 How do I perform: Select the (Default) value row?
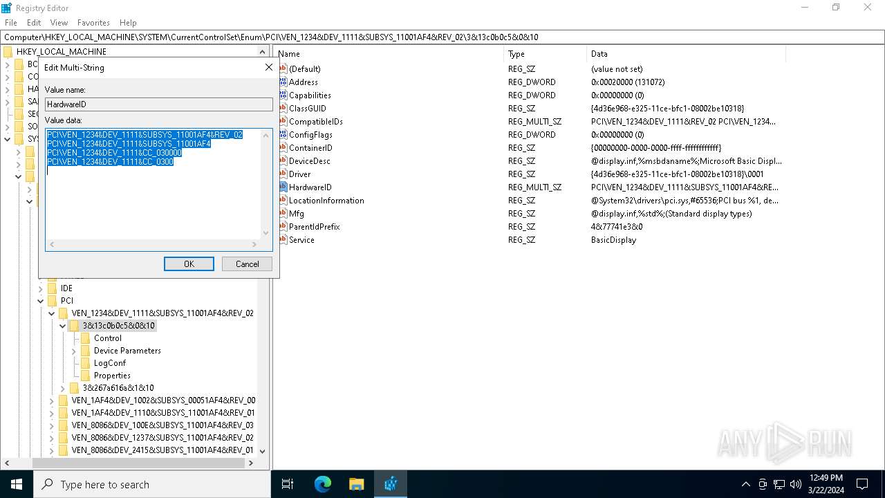tap(304, 68)
